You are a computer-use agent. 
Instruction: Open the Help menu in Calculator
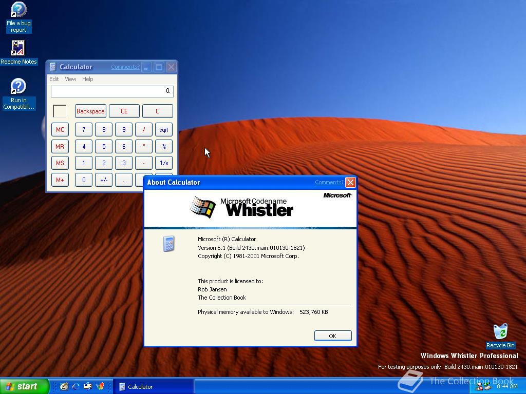(x=87, y=79)
